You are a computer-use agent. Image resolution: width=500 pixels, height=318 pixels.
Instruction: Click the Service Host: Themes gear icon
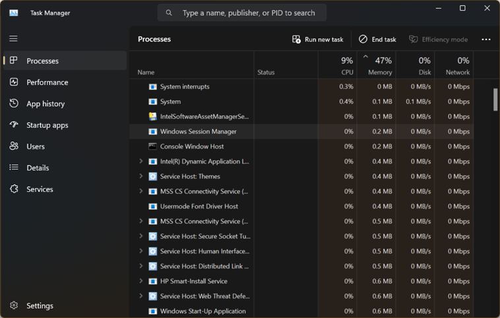(x=153, y=176)
